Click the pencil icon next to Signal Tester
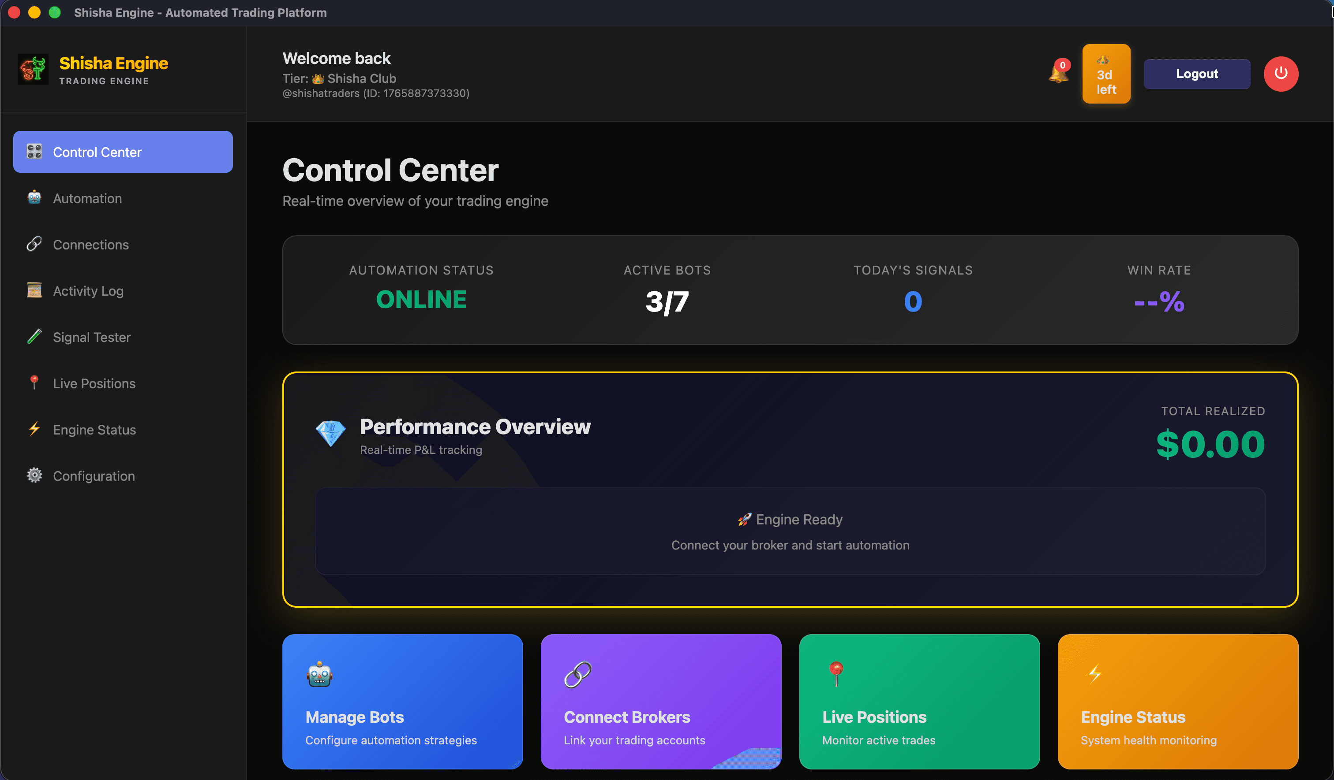1334x780 pixels. [x=34, y=336]
